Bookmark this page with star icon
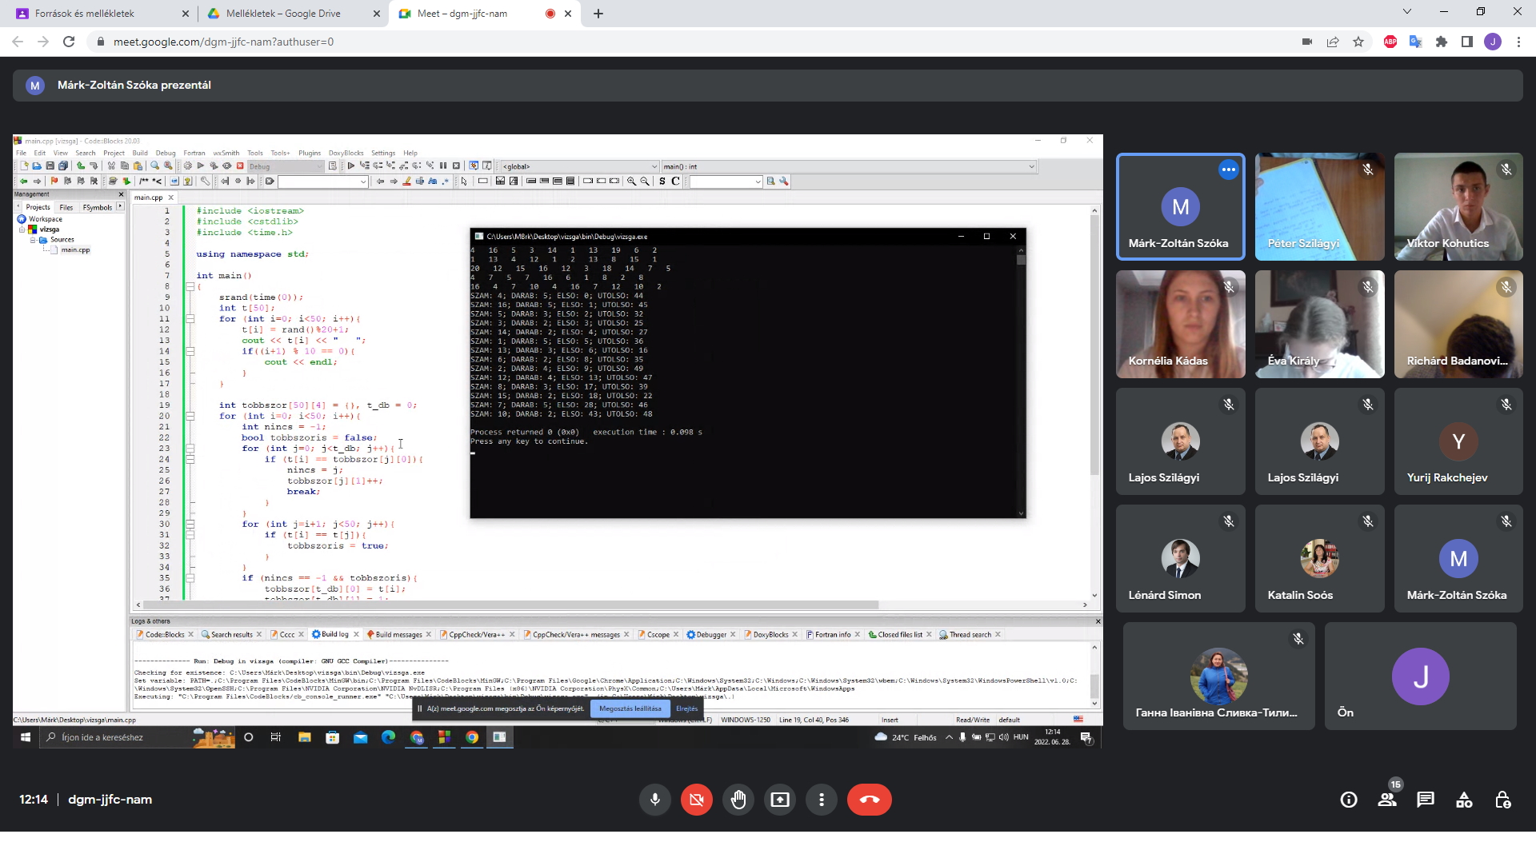1536x862 pixels. (1358, 42)
